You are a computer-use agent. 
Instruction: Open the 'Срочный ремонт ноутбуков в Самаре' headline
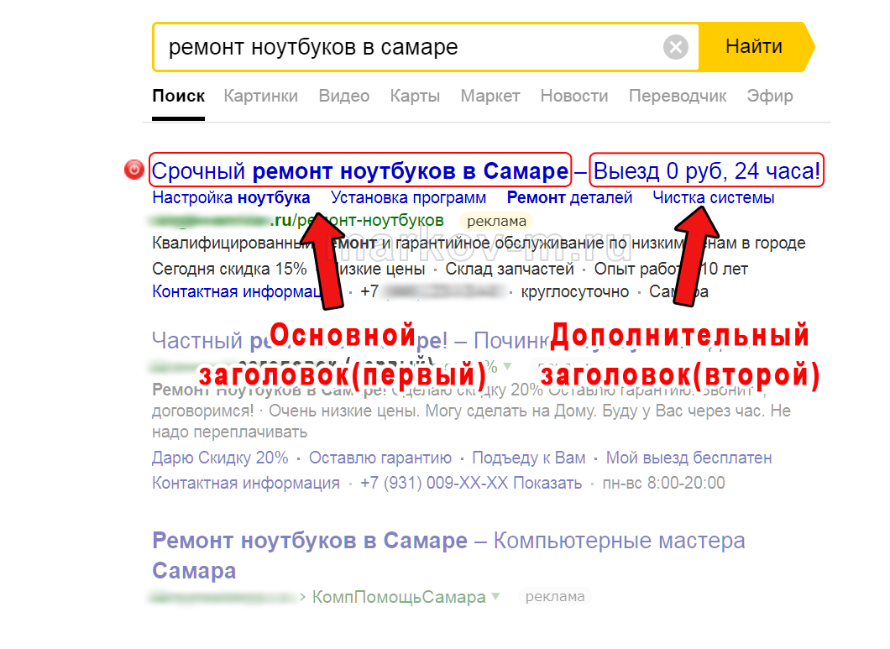(359, 171)
